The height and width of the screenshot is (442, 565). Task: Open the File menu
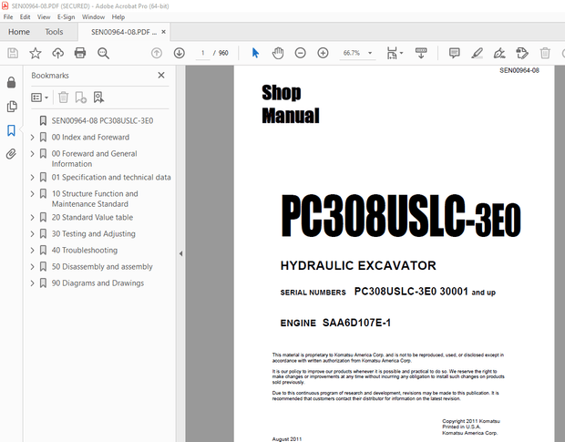pos(8,17)
